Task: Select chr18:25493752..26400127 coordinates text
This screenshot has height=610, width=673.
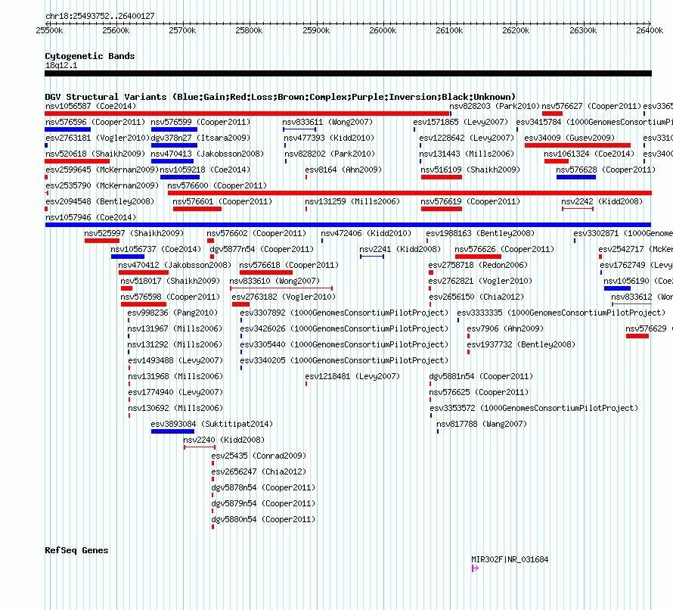Action: pyautogui.click(x=100, y=16)
